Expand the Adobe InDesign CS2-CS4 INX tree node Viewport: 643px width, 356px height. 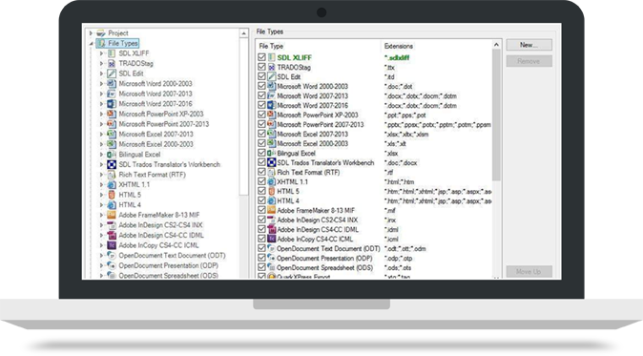(101, 225)
